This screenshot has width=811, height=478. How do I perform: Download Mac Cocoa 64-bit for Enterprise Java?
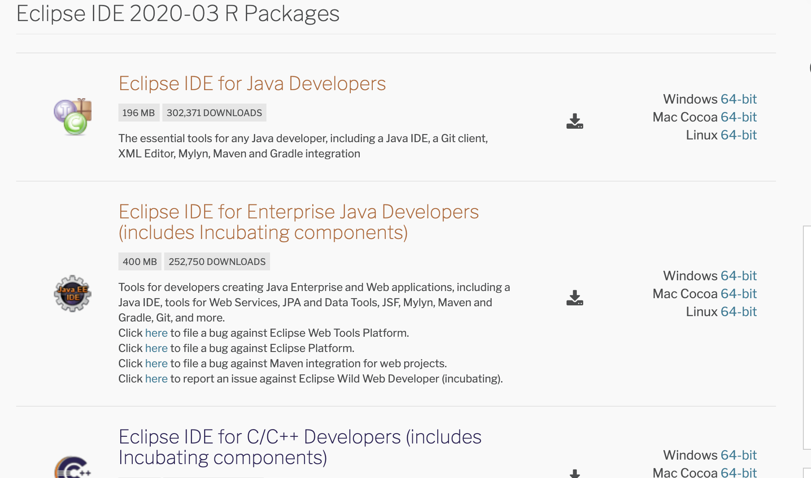738,294
